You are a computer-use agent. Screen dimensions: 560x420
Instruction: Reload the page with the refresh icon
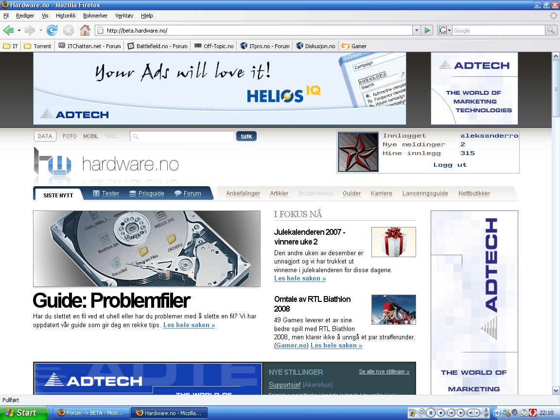52,30
